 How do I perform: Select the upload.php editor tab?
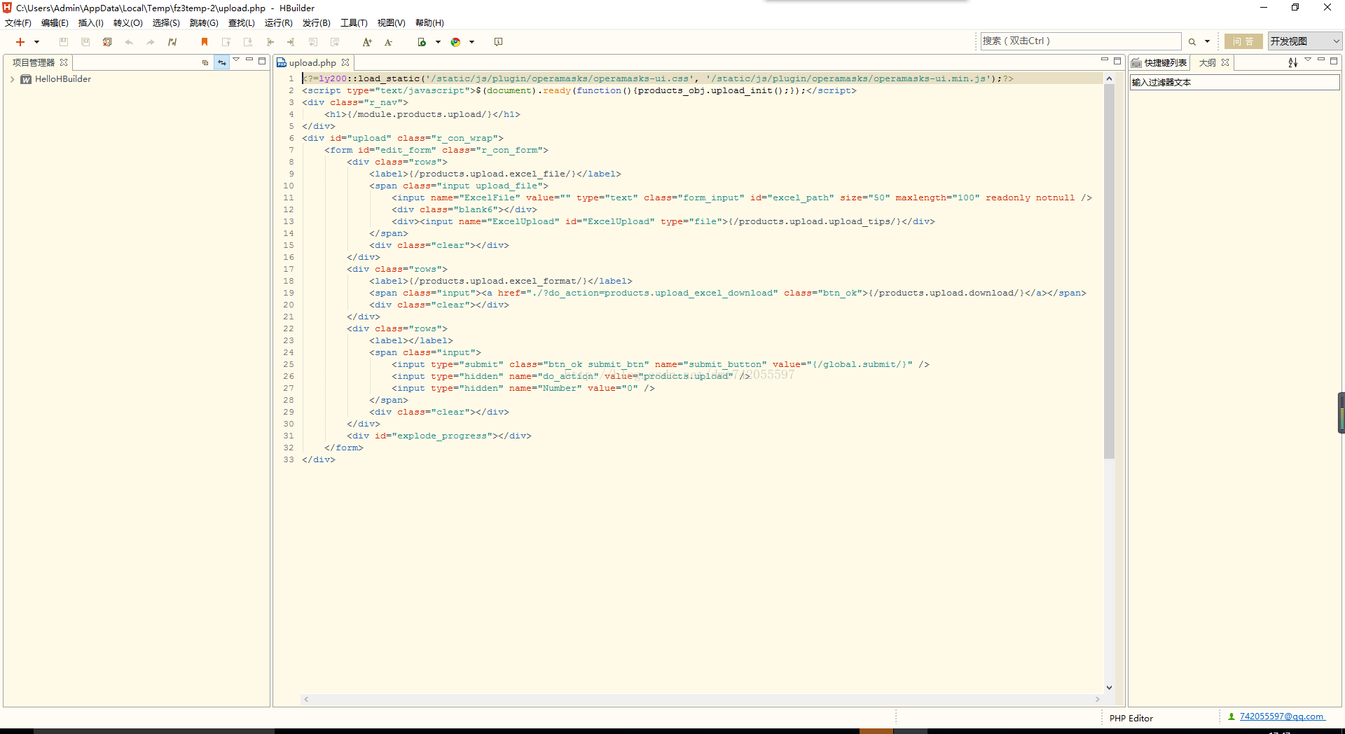tap(312, 63)
